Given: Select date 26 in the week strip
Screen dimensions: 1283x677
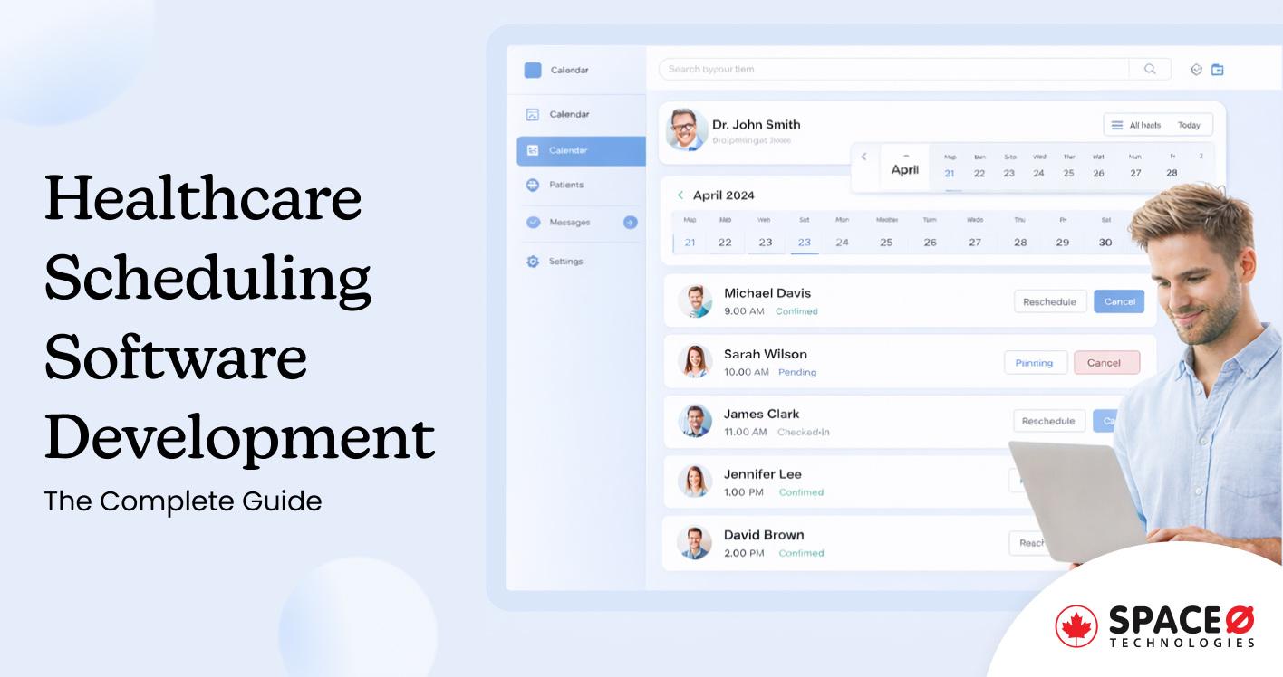Looking at the screenshot, I should (930, 242).
